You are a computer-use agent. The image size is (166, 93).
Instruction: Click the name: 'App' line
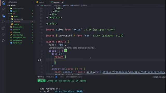[57, 45]
